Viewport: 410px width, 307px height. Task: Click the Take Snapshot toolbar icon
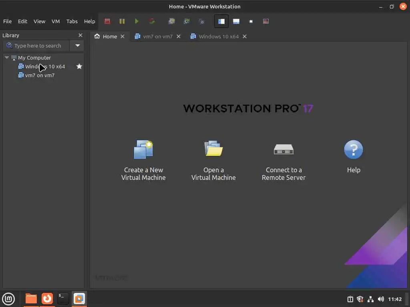(x=171, y=21)
